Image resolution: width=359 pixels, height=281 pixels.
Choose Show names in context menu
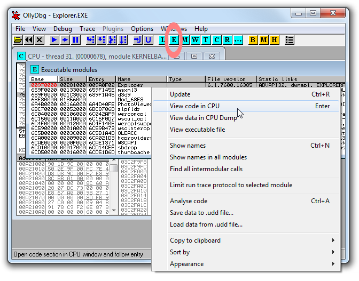[x=246, y=146]
